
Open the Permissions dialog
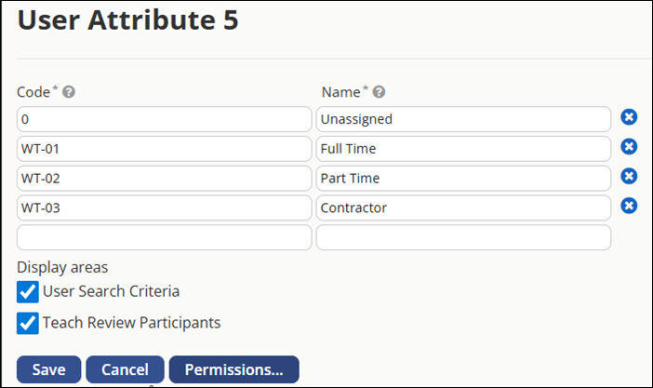(233, 369)
